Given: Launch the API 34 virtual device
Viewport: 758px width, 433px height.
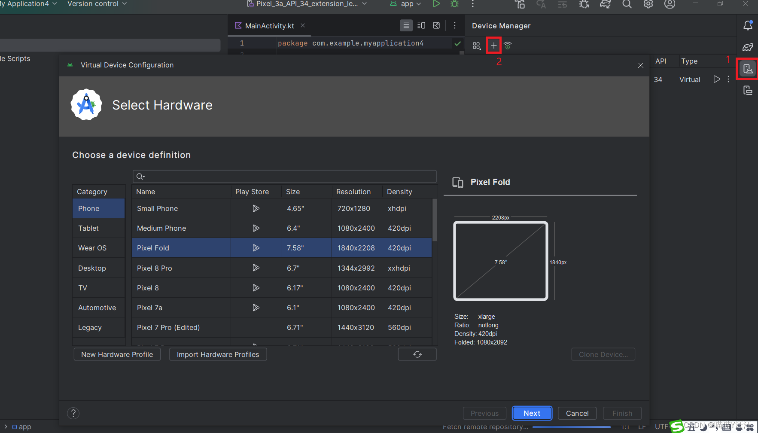Looking at the screenshot, I should tap(716, 79).
